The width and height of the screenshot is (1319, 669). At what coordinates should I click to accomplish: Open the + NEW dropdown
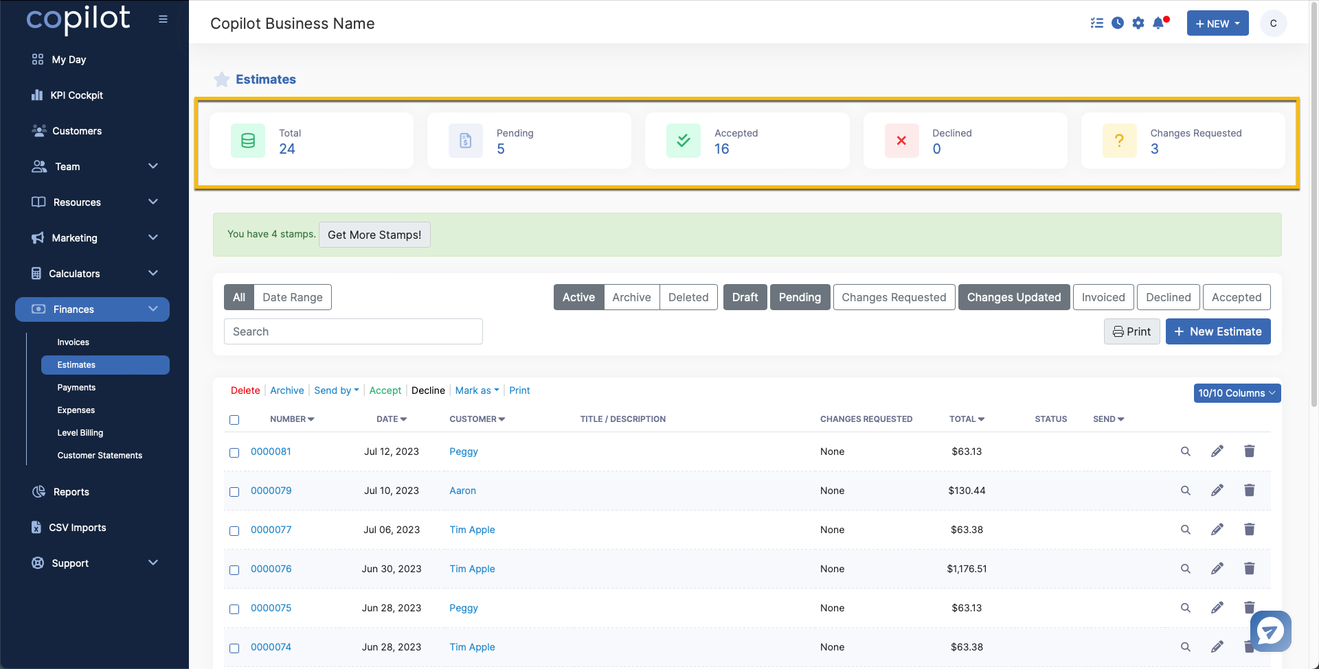pos(1217,23)
